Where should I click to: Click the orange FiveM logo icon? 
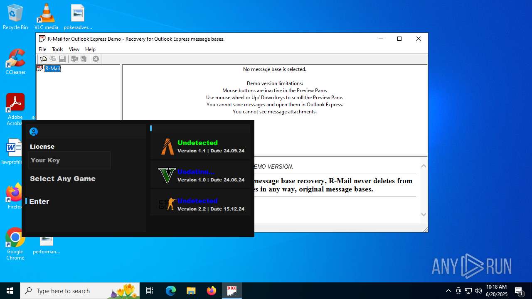[167, 147]
